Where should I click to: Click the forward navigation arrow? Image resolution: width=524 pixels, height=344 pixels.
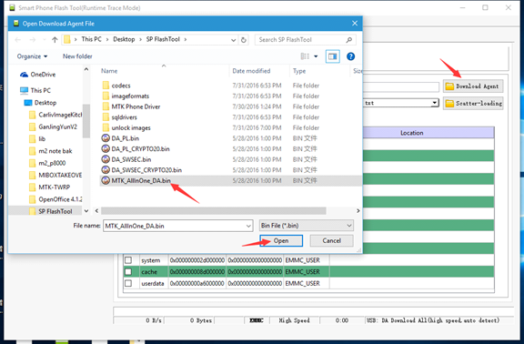[x=33, y=40]
